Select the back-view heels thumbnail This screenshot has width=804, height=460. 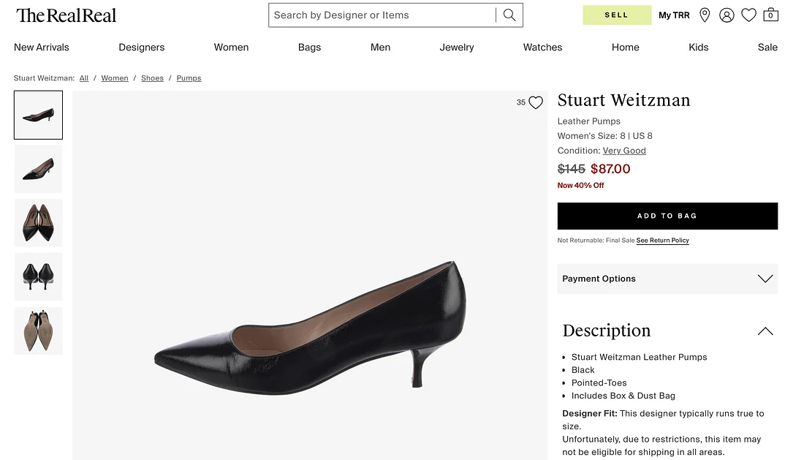click(39, 277)
